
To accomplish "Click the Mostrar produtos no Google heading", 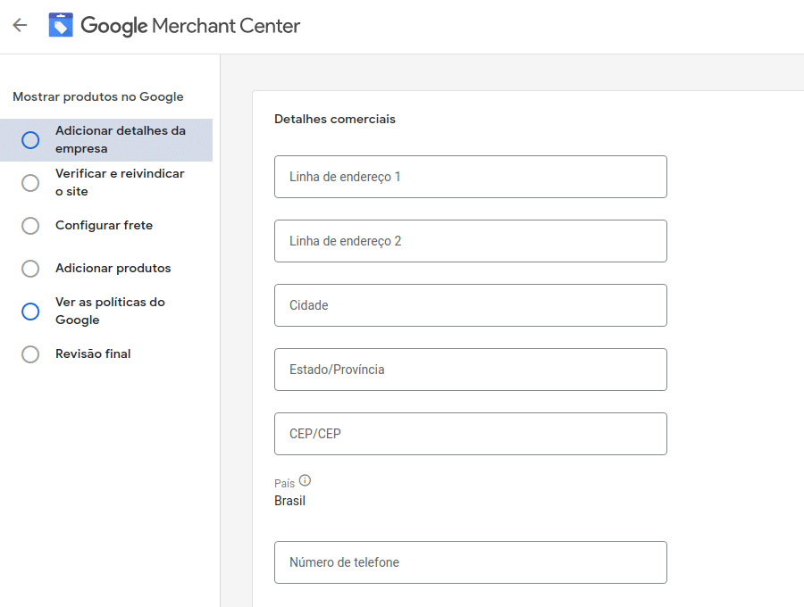I will [x=98, y=96].
